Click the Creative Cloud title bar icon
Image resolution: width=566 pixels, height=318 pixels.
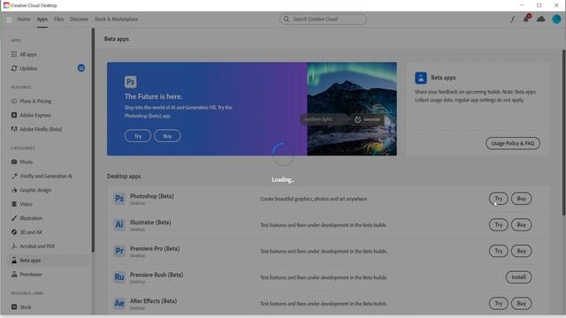(x=6, y=5)
